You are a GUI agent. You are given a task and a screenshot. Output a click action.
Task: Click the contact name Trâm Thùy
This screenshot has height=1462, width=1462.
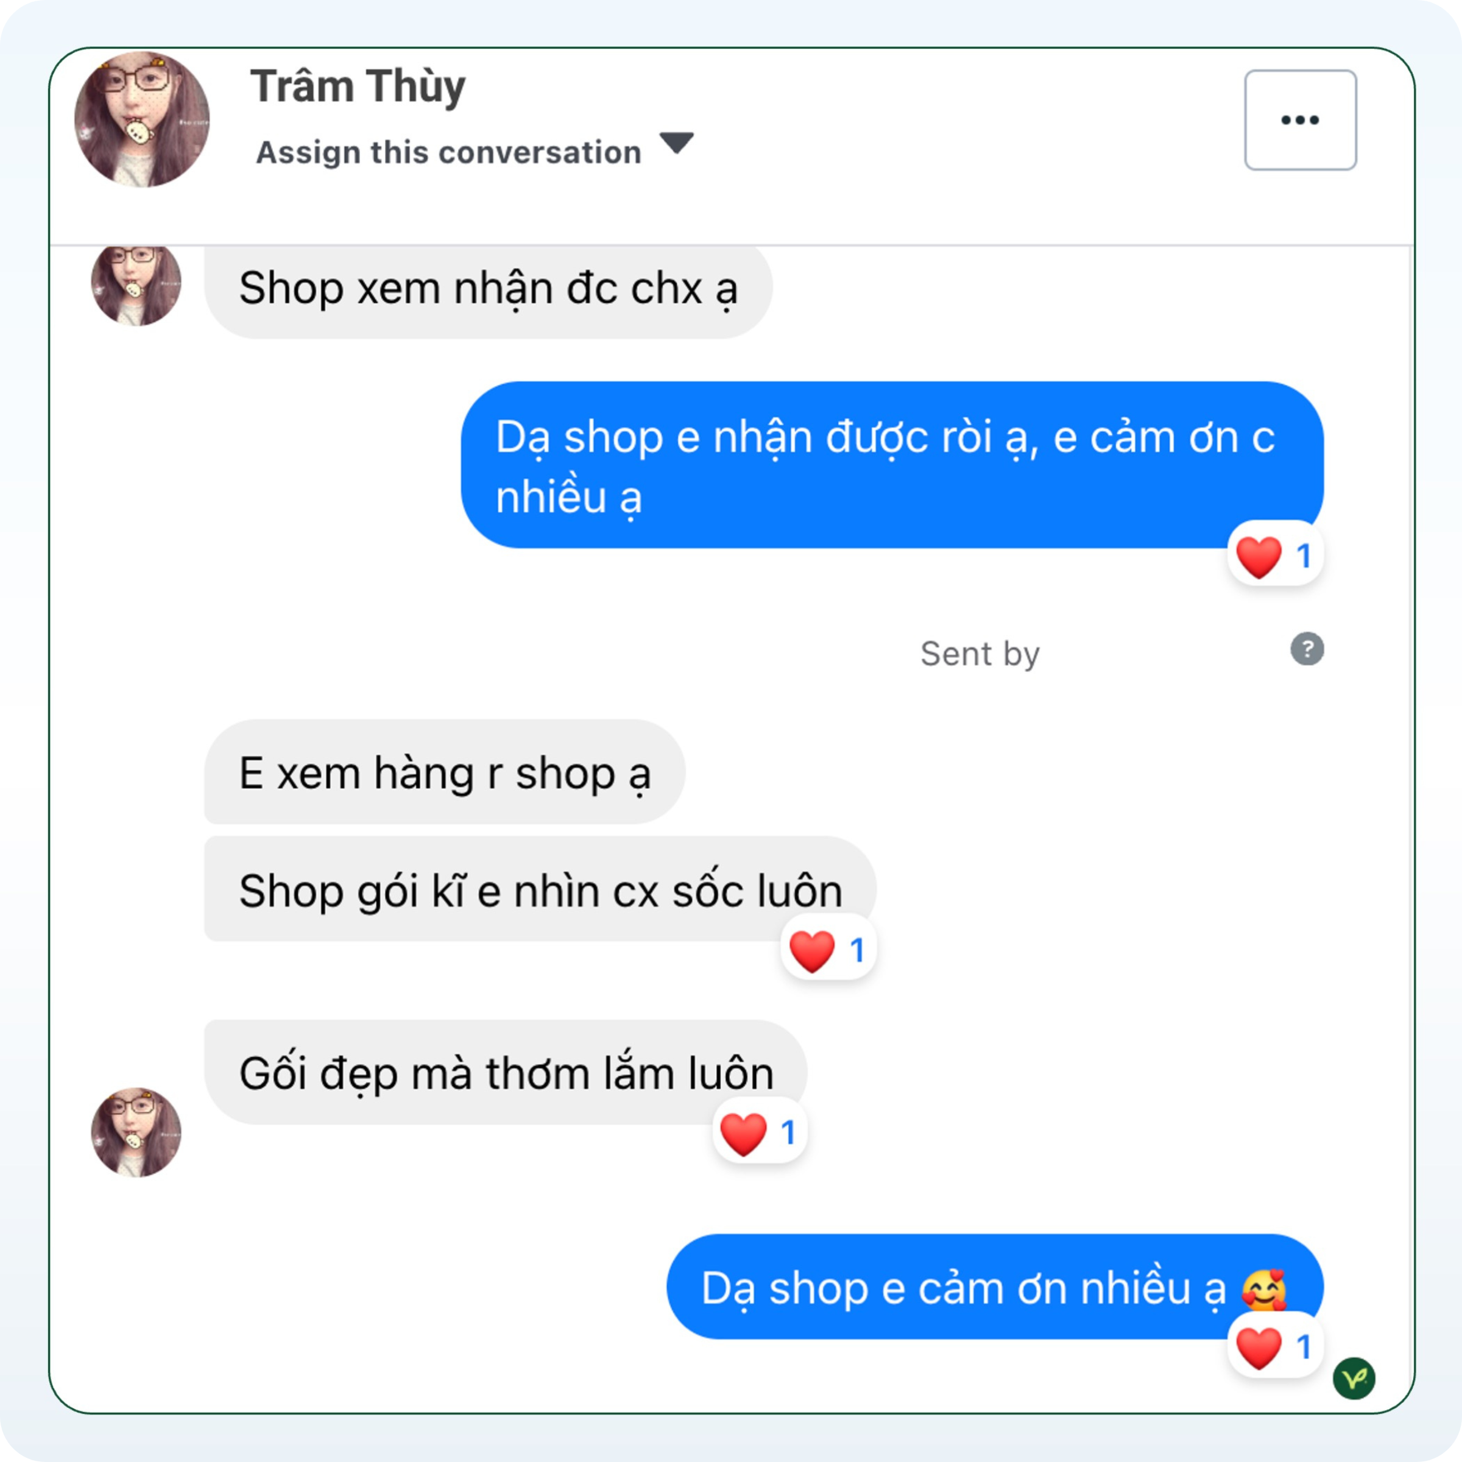click(358, 87)
